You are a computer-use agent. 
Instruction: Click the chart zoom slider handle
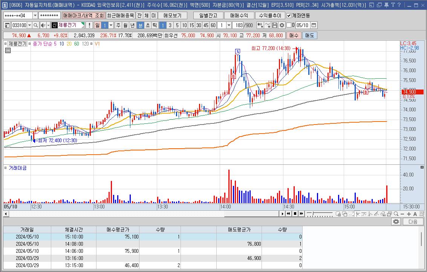pos(313,214)
